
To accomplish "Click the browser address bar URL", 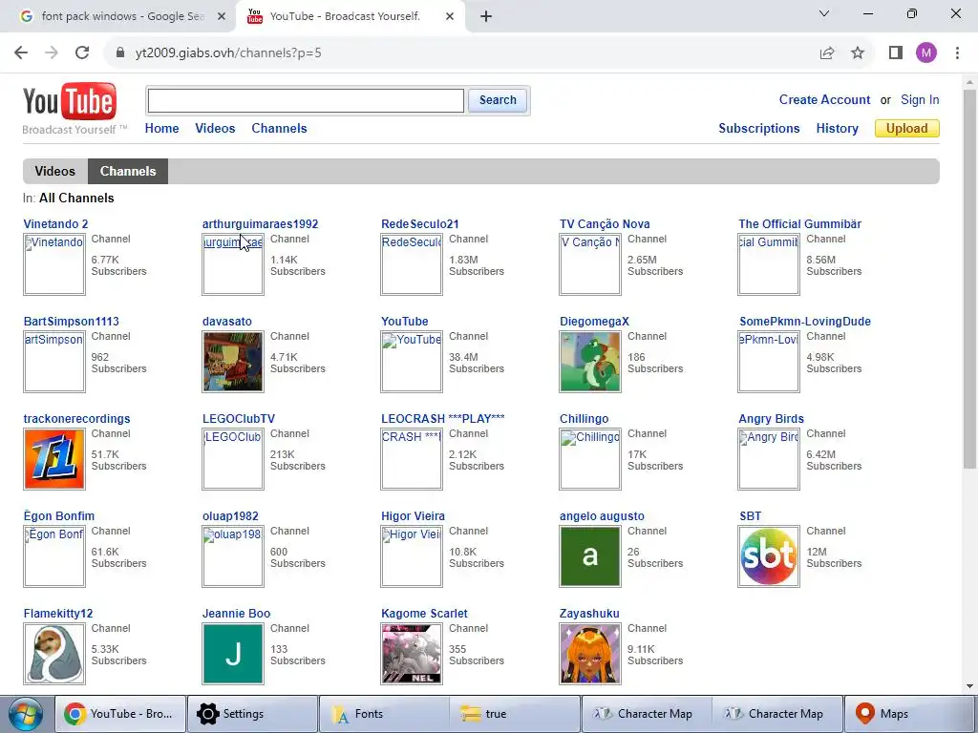I will pos(228,53).
